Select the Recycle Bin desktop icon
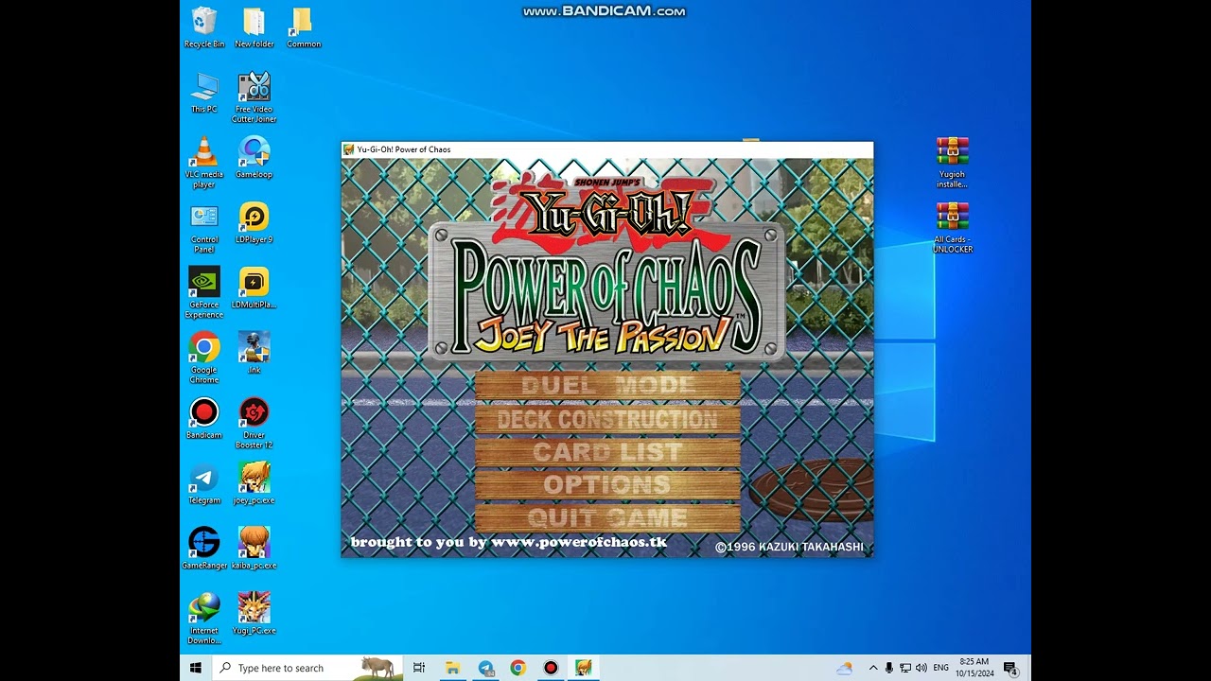This screenshot has height=681, width=1211. click(203, 27)
